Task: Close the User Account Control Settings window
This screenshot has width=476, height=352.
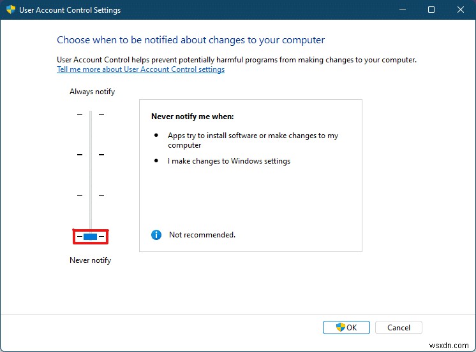Action: 461,10
